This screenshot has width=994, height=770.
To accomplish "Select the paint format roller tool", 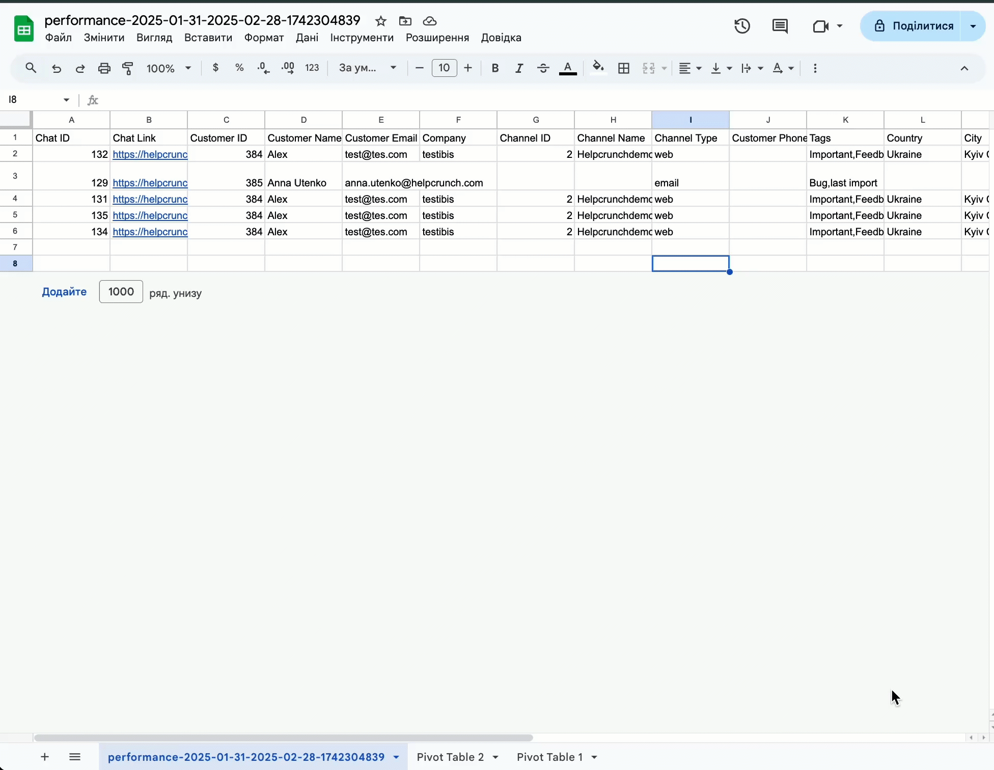I will [x=128, y=68].
